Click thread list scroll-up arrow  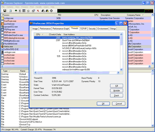pos(121,34)
